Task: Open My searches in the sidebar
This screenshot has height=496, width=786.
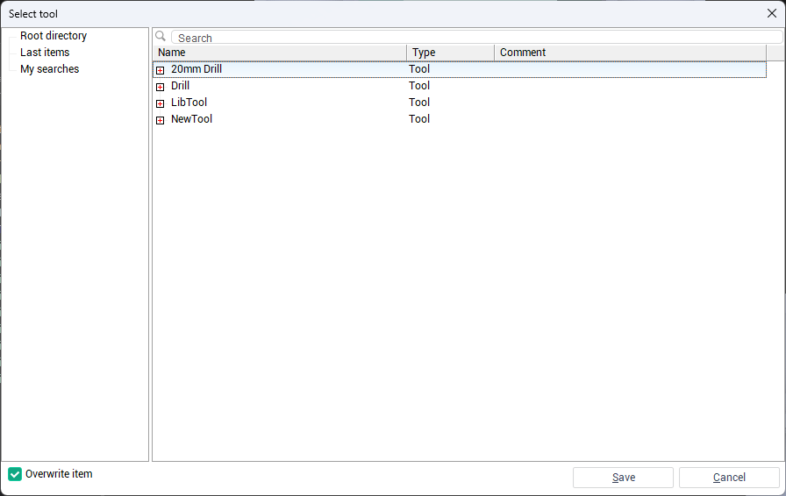Action: (x=49, y=69)
